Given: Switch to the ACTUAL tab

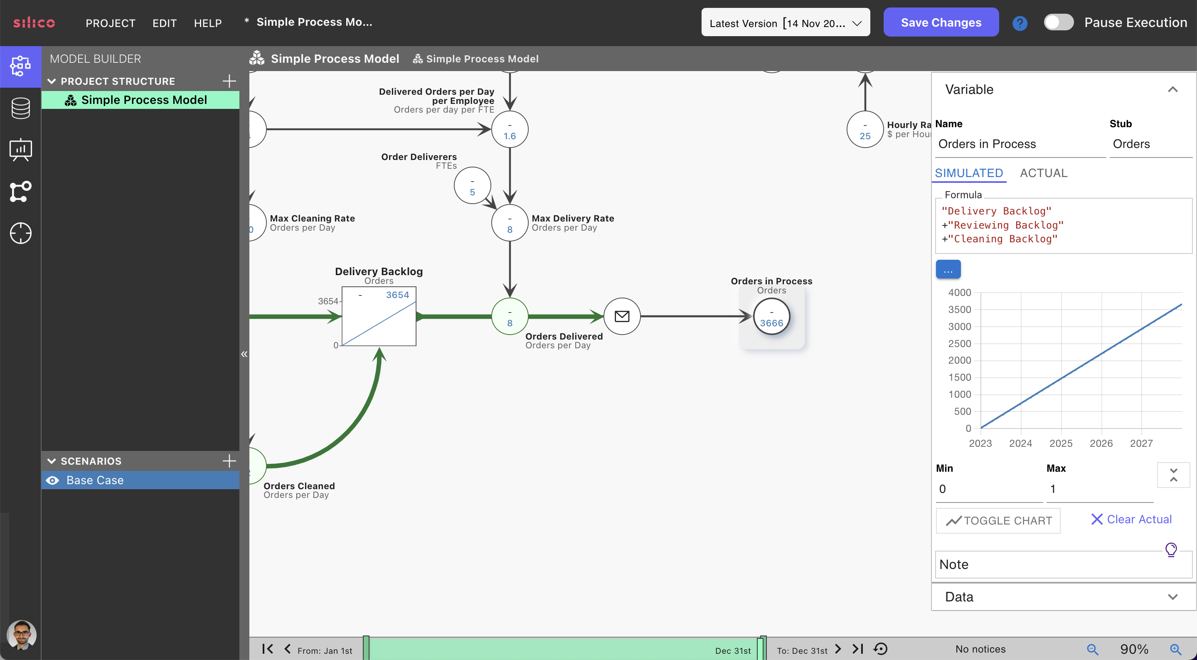Looking at the screenshot, I should pos(1043,173).
